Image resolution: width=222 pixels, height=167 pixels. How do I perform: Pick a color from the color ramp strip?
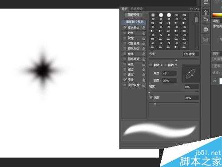217,15
